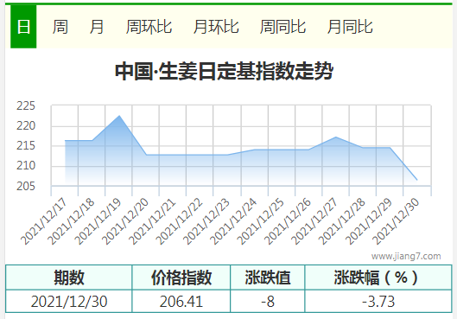Viewport: 457px width, 319px height.
Task: Open the 月环比 tab
Action: (216, 27)
